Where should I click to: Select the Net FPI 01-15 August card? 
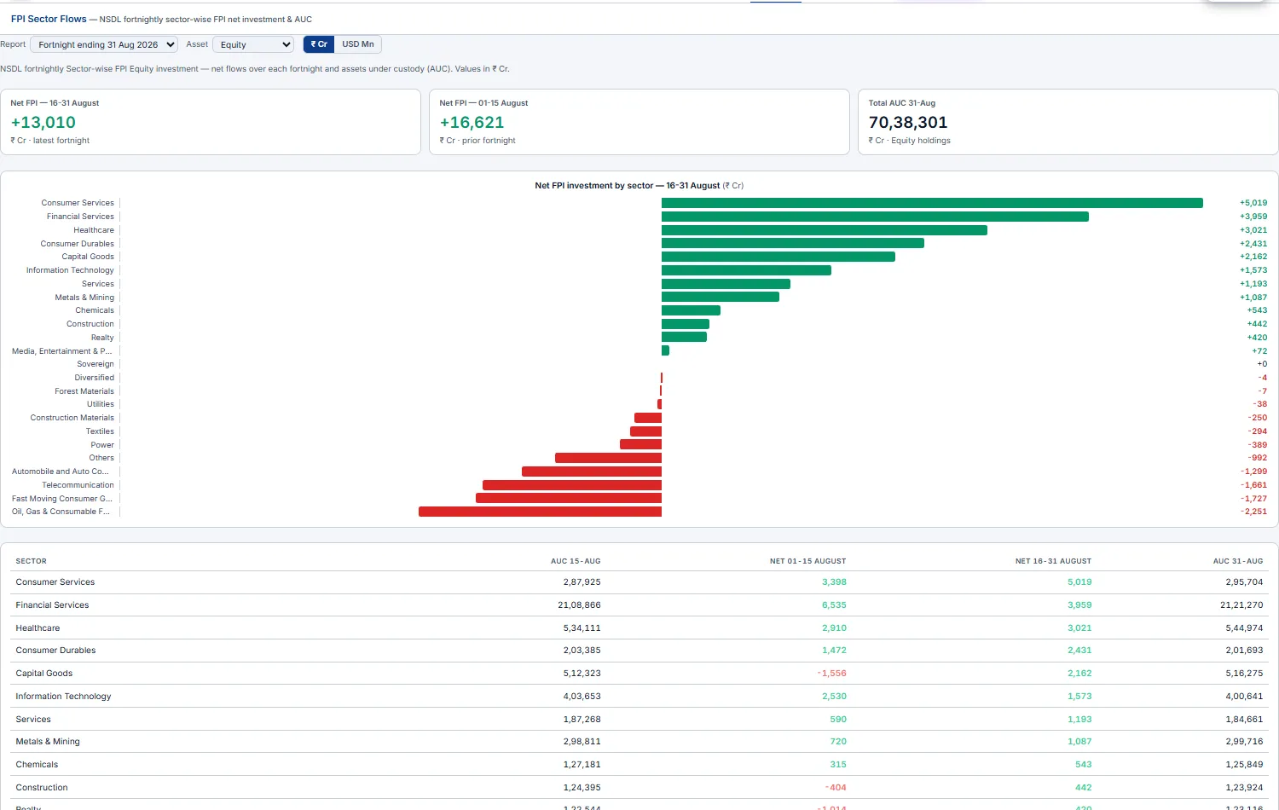pos(639,122)
